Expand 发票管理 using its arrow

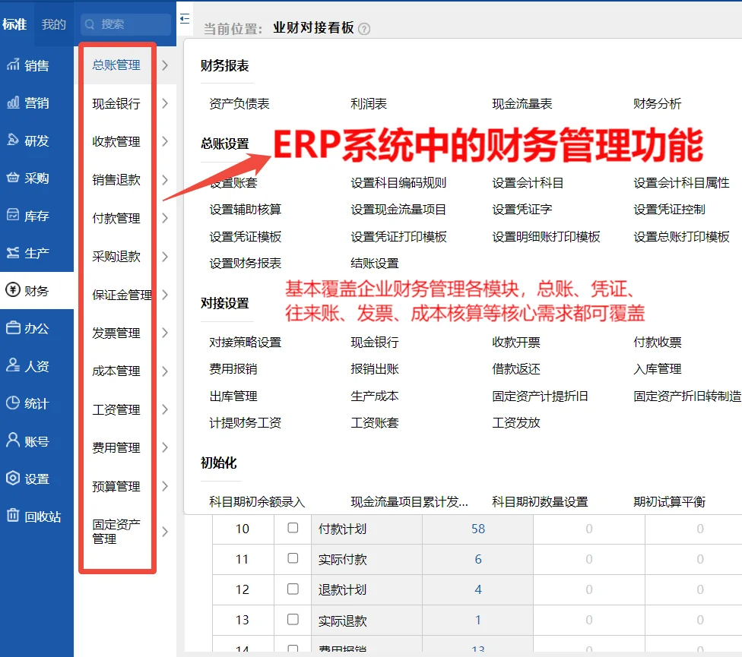tap(165, 333)
